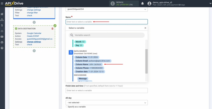Open the connections sitemap sidebar icon
Image resolution: width=212 pixels, height=109 pixels.
2,20
